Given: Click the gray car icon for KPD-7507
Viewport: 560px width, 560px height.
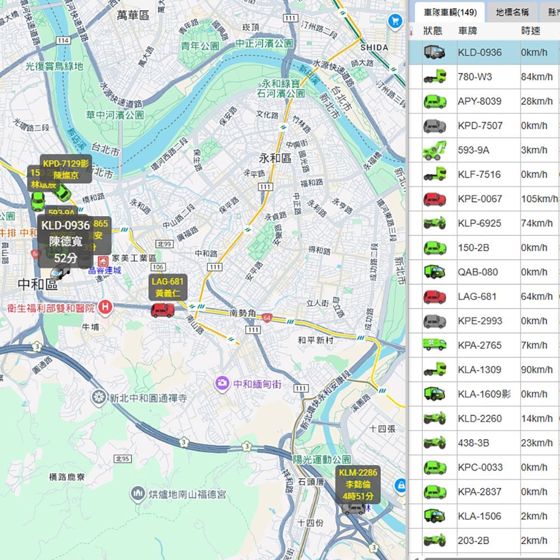Looking at the screenshot, I should click(x=435, y=125).
